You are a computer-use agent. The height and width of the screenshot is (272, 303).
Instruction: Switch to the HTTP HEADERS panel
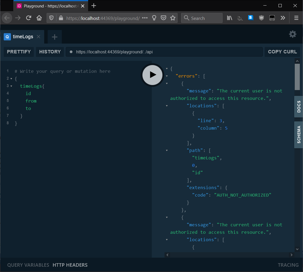[70, 265]
